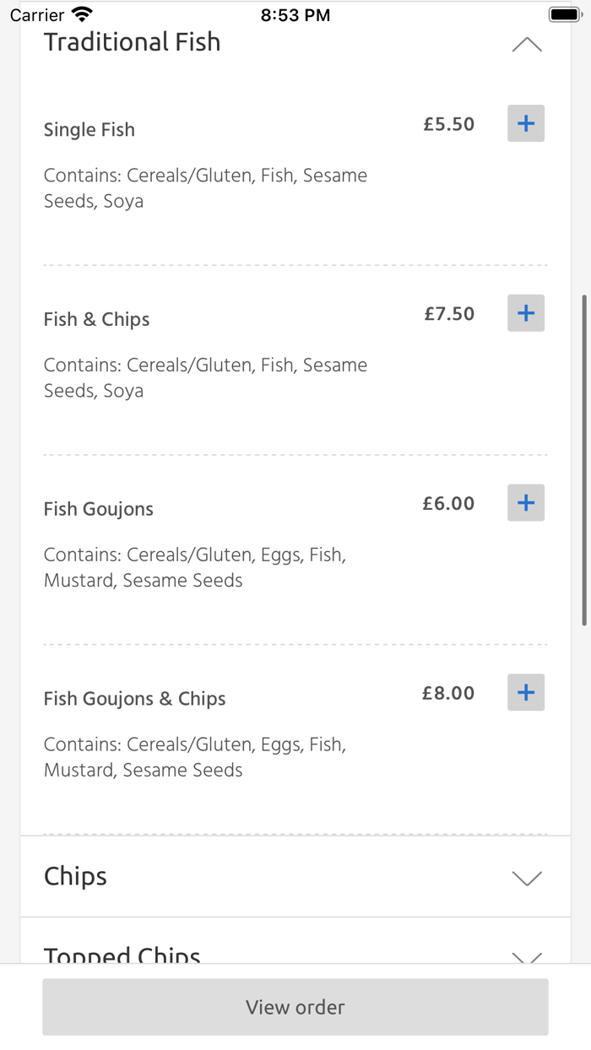The width and height of the screenshot is (591, 1050).
Task: Select Fish Goujons & Chips item title
Action: click(x=135, y=699)
